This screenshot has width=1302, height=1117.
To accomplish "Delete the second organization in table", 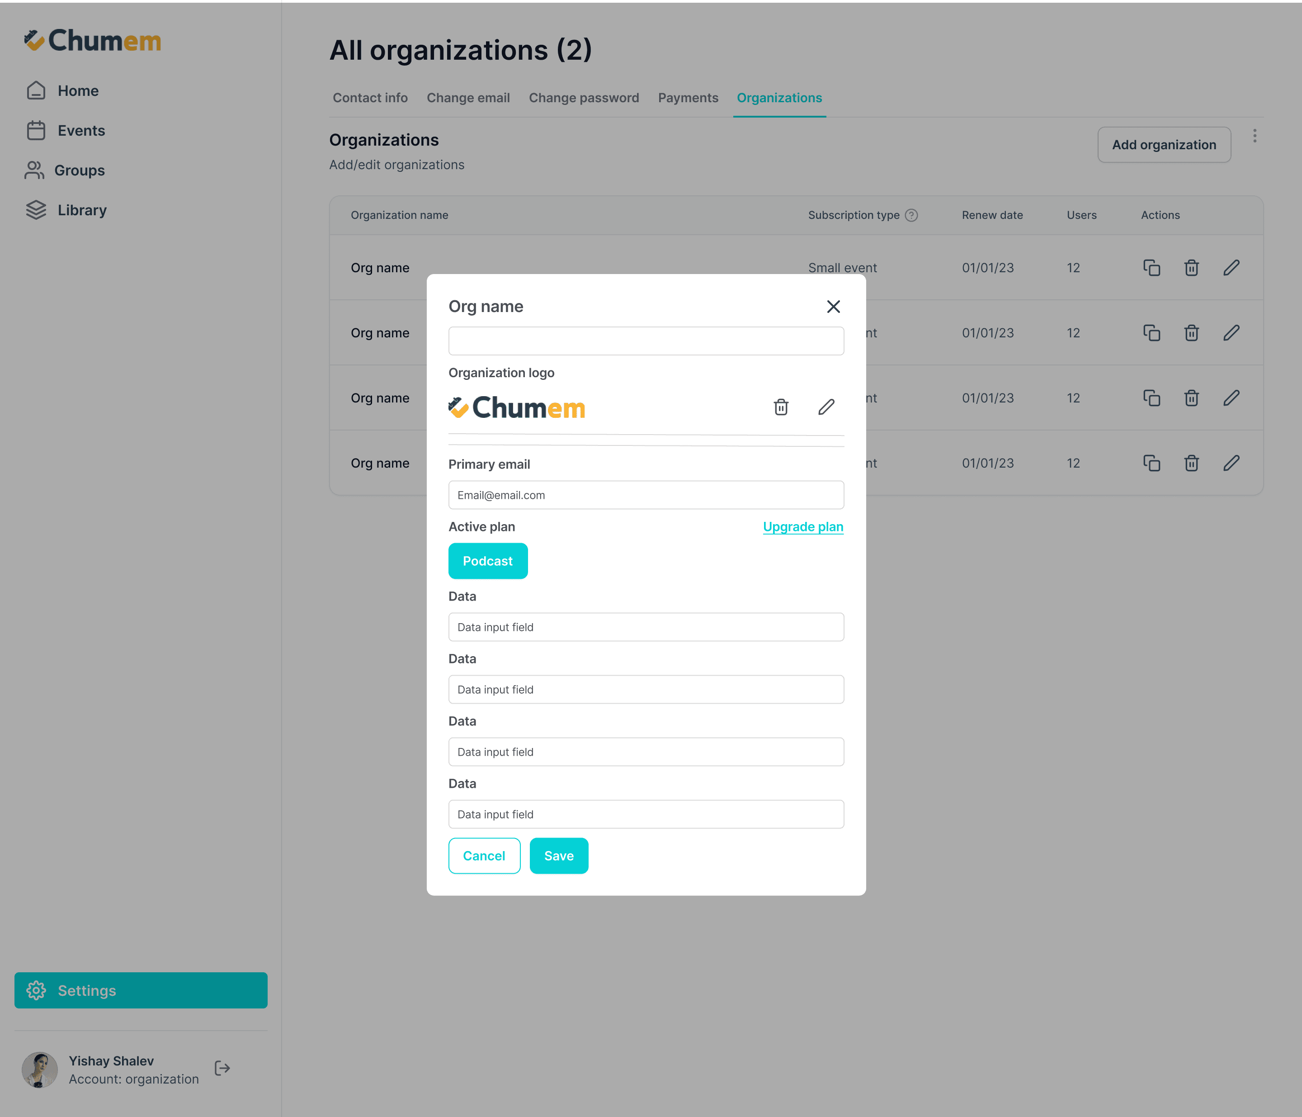I will pyautogui.click(x=1191, y=333).
